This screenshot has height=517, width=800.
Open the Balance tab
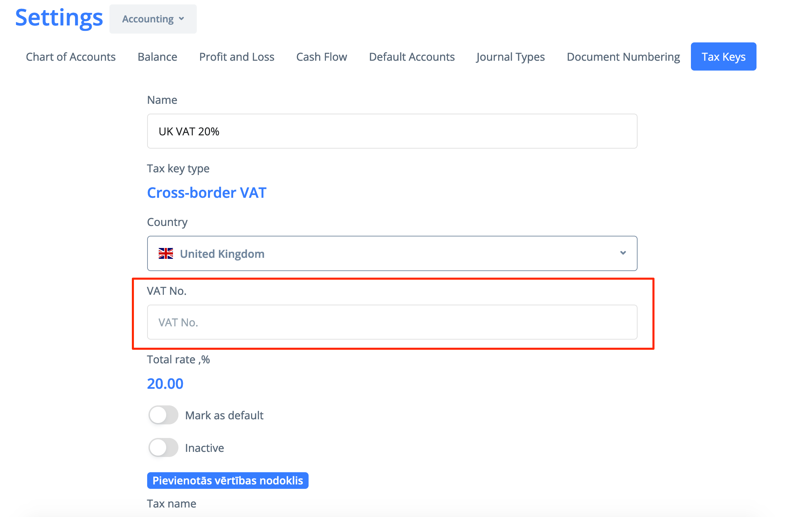point(157,57)
